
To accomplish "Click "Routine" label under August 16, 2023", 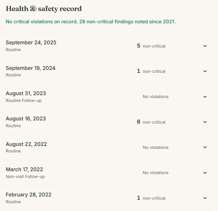I will (13, 126).
